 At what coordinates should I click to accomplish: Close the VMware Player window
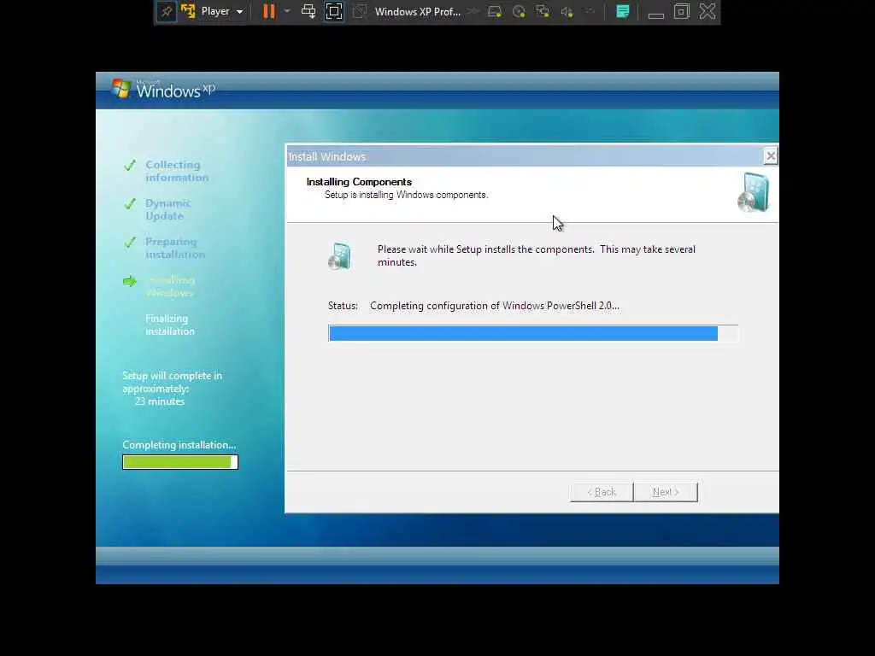[708, 11]
